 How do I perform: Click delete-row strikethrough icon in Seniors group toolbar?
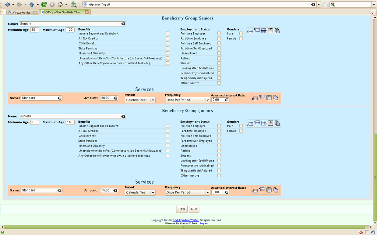tap(264, 31)
